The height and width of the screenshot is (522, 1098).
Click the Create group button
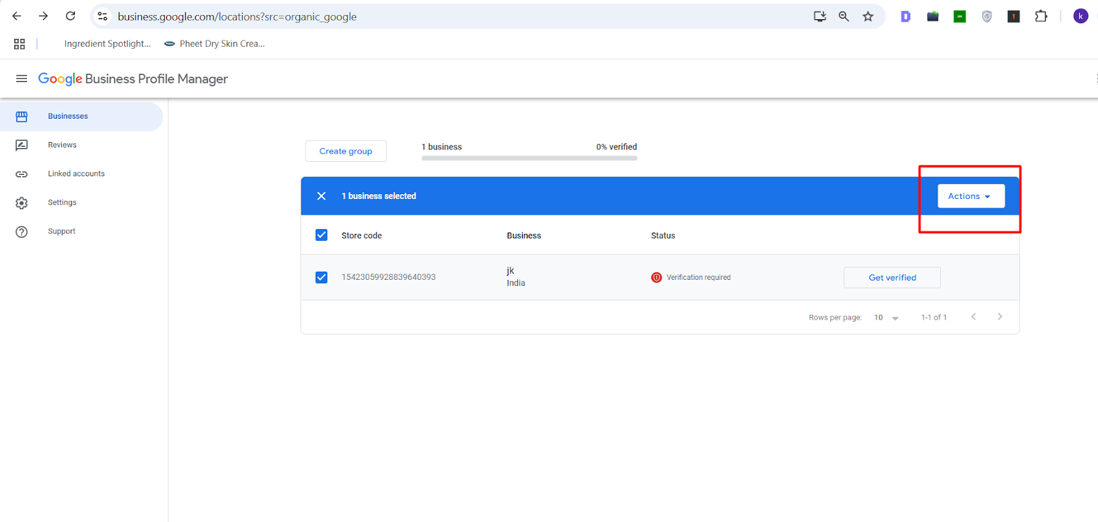point(346,151)
